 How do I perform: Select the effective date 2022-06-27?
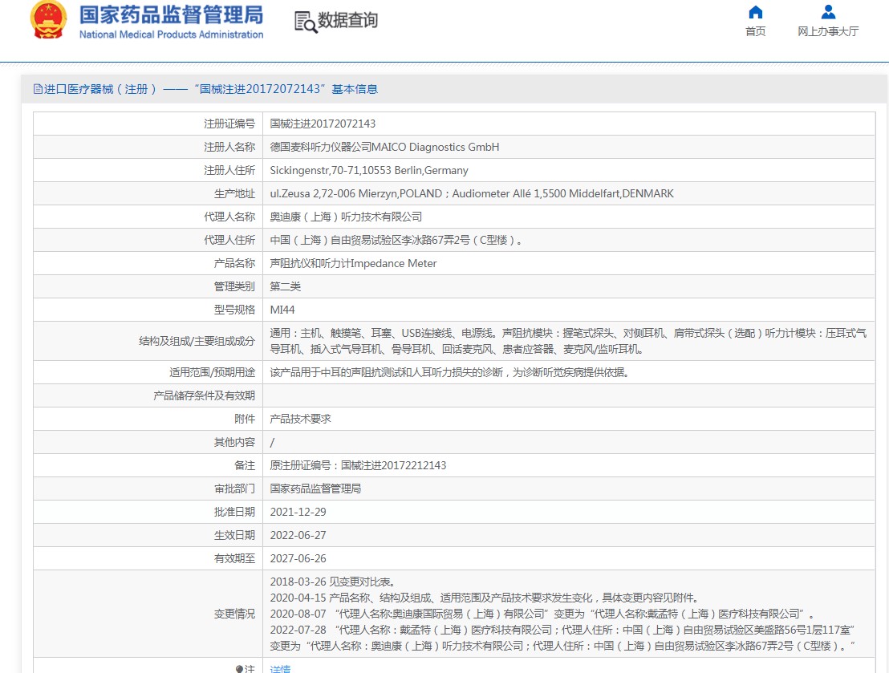point(298,535)
